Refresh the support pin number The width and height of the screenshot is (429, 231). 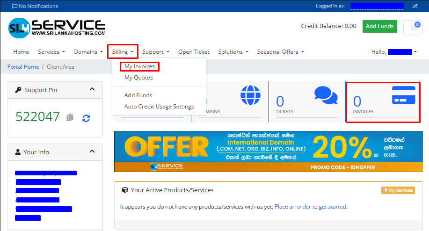point(86,118)
